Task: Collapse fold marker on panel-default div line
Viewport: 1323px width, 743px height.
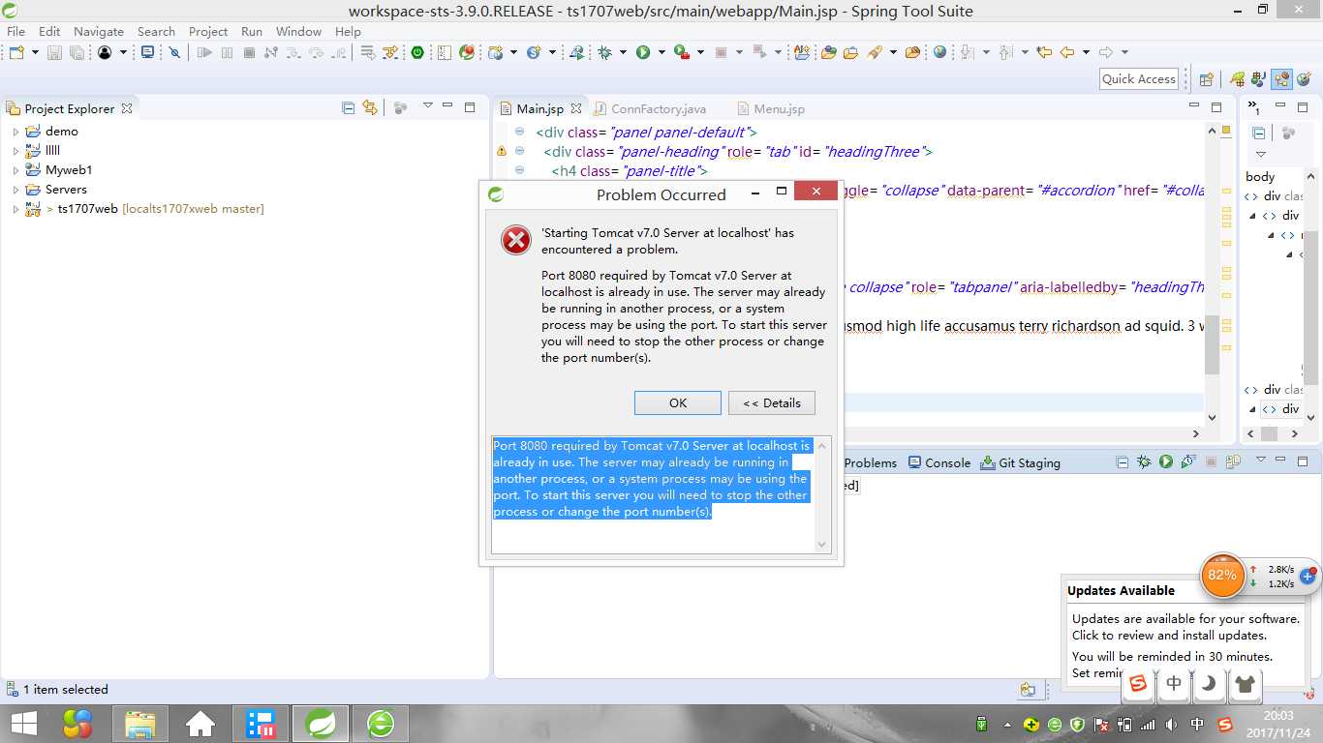Action: [519, 132]
